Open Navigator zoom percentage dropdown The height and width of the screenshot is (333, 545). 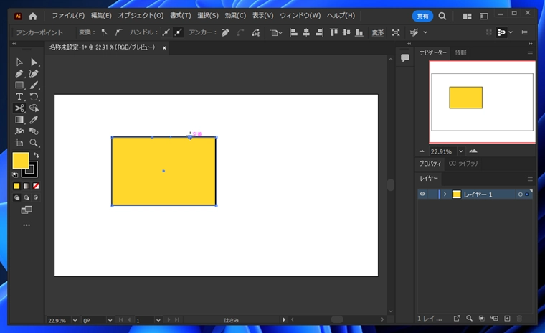point(461,151)
